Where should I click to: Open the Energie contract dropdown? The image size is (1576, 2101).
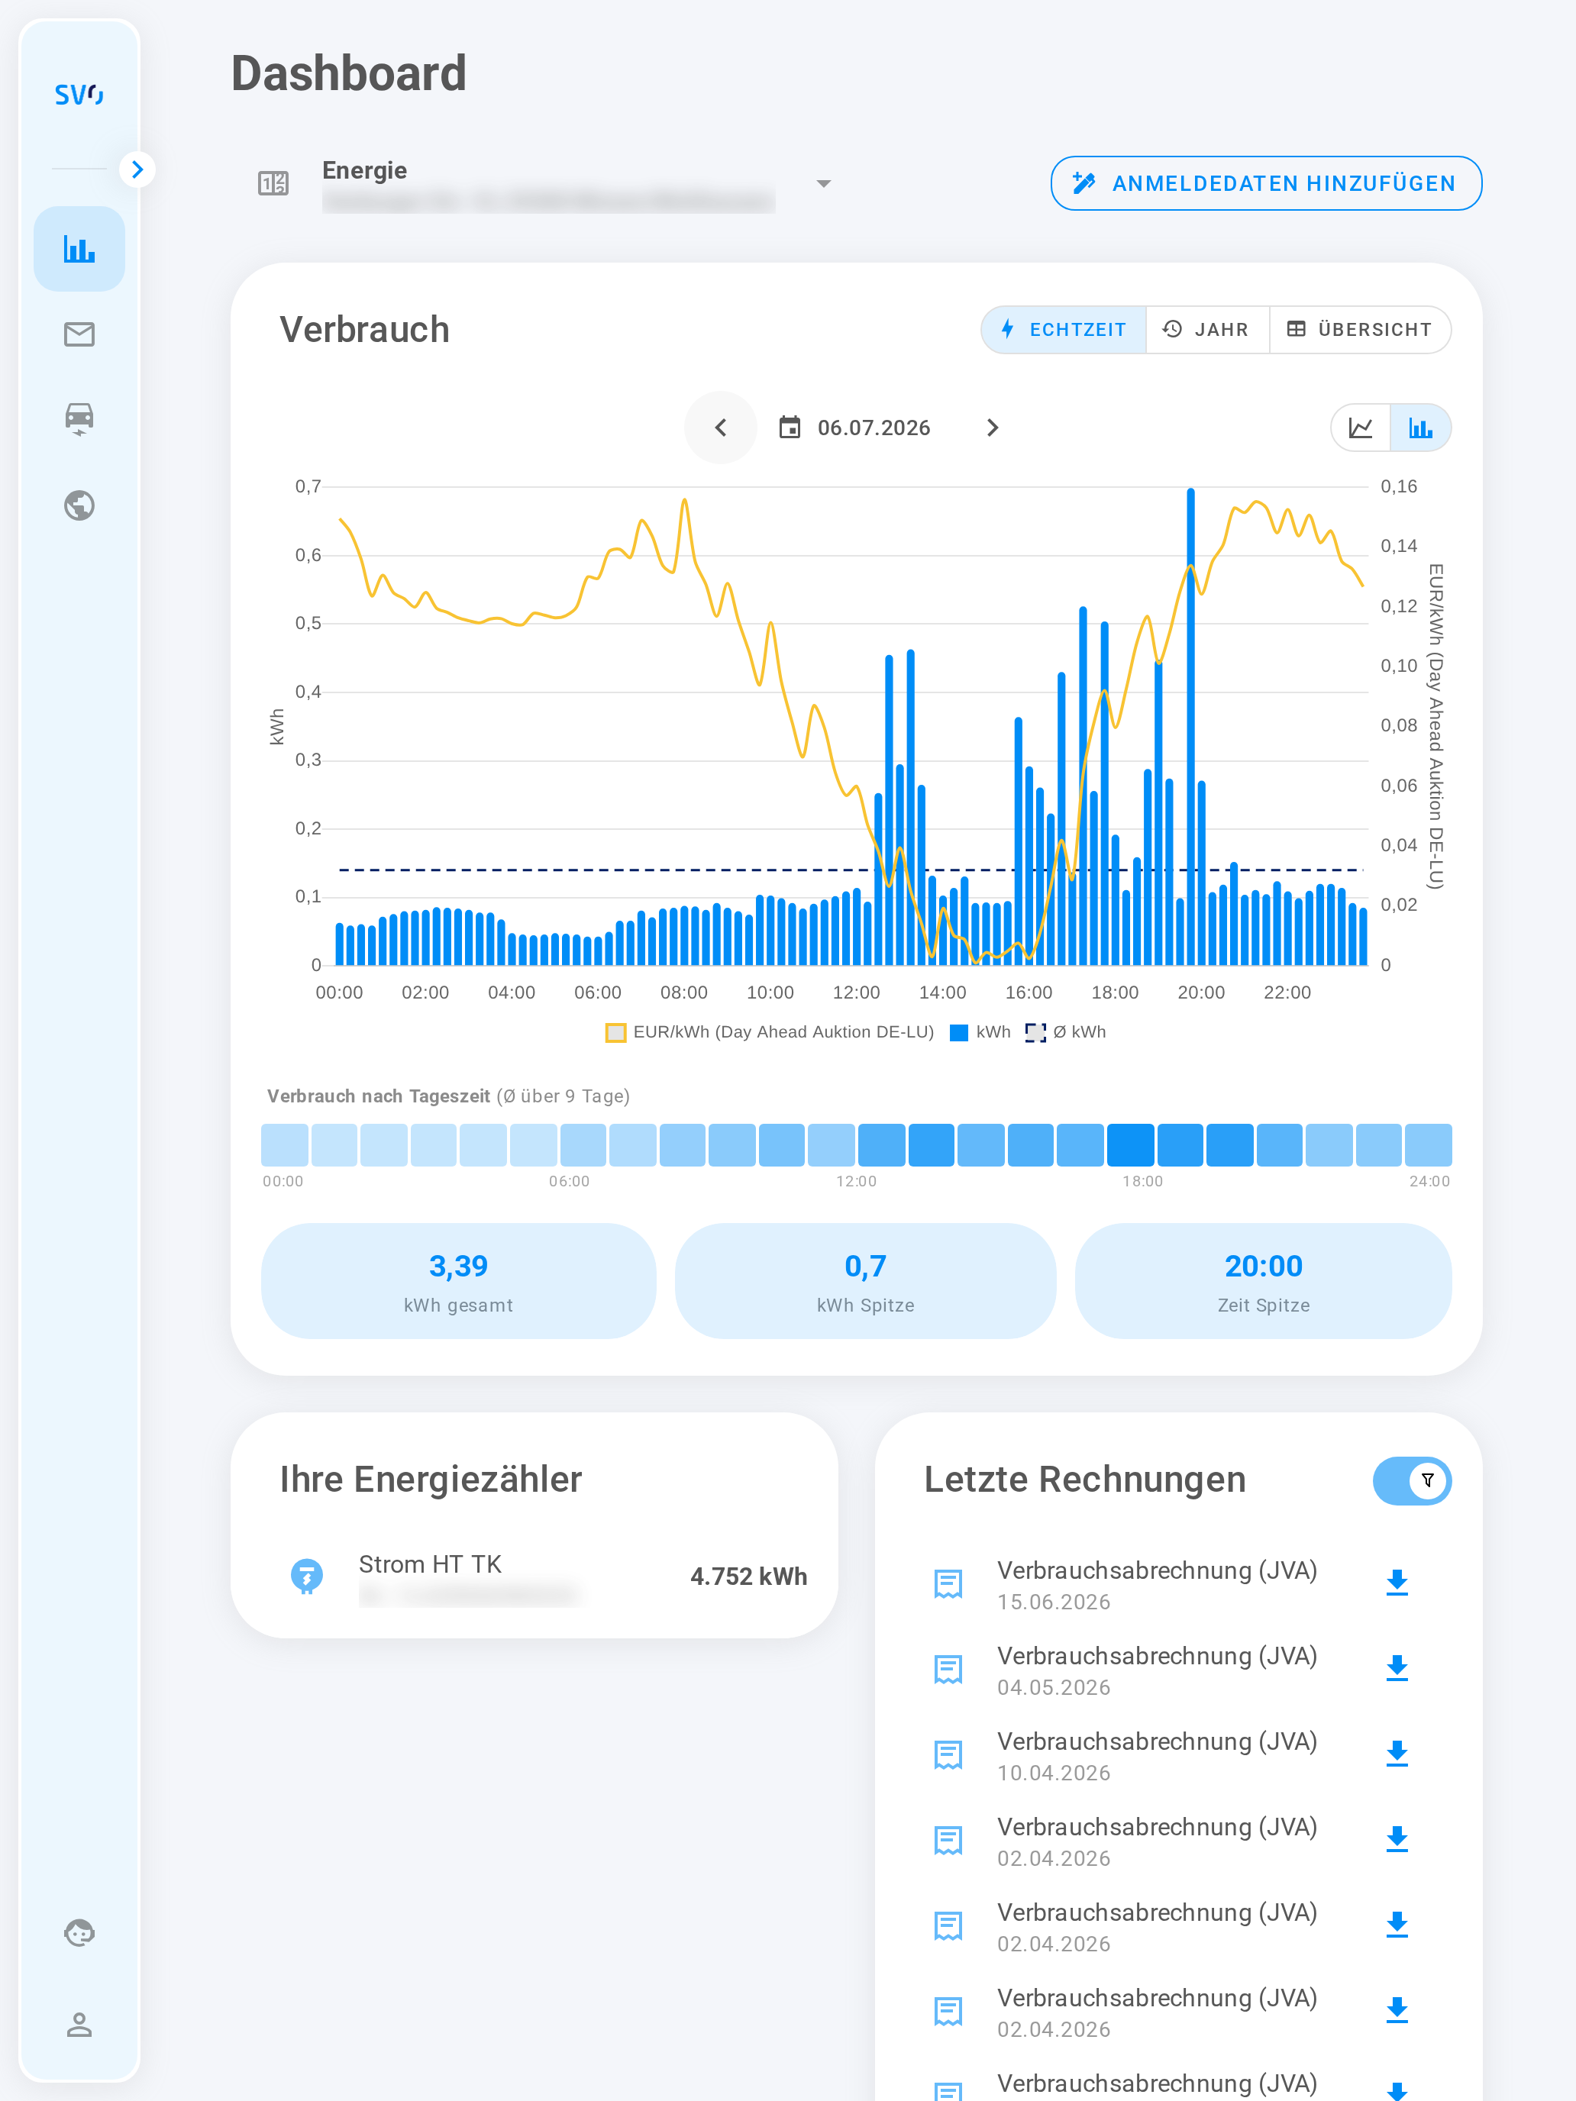824,183
